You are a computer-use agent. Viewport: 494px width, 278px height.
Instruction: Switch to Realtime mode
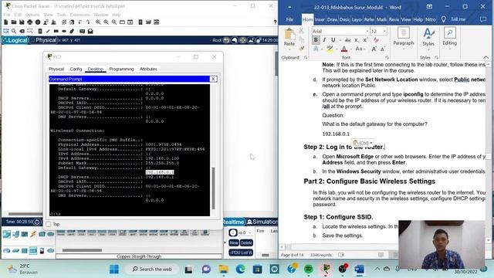point(233,222)
